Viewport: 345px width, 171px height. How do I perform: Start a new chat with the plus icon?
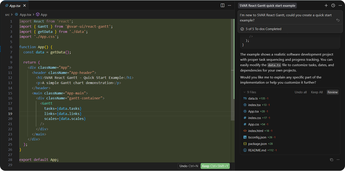326,5
